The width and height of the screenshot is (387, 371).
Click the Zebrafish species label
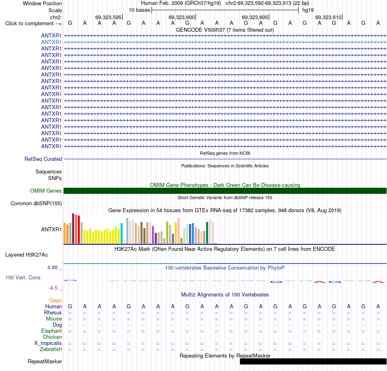tap(51, 349)
